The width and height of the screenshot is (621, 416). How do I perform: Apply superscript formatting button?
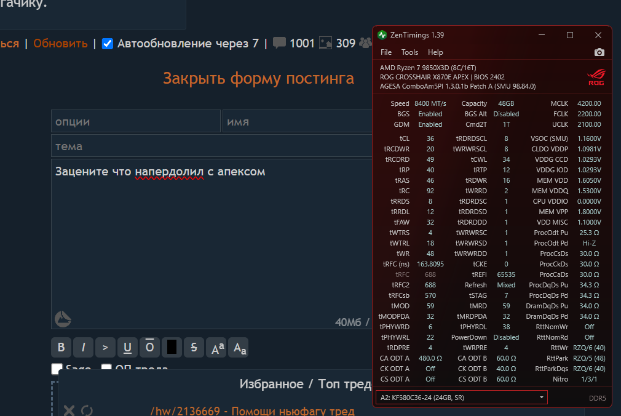[x=217, y=348]
